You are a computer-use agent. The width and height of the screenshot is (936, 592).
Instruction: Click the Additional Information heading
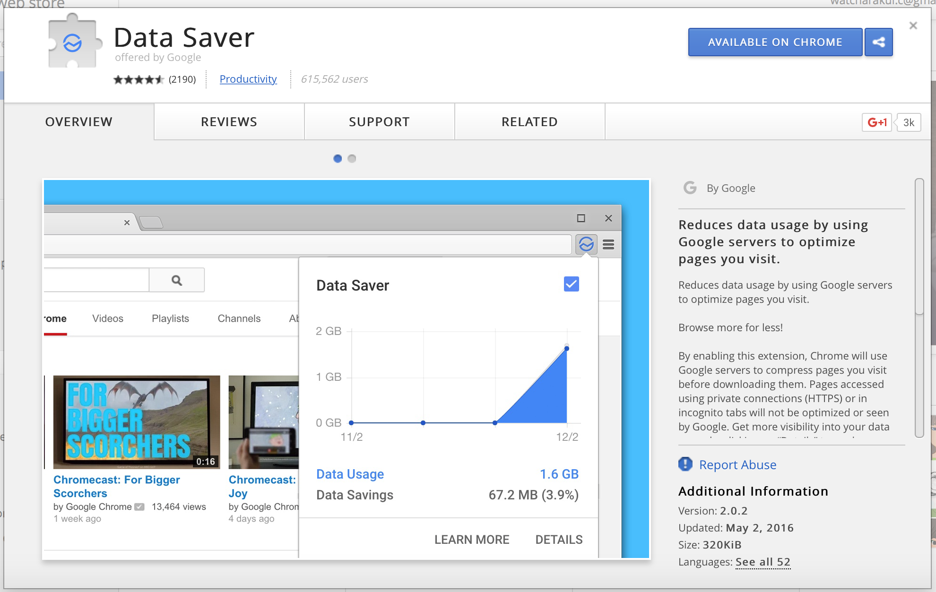(x=753, y=491)
